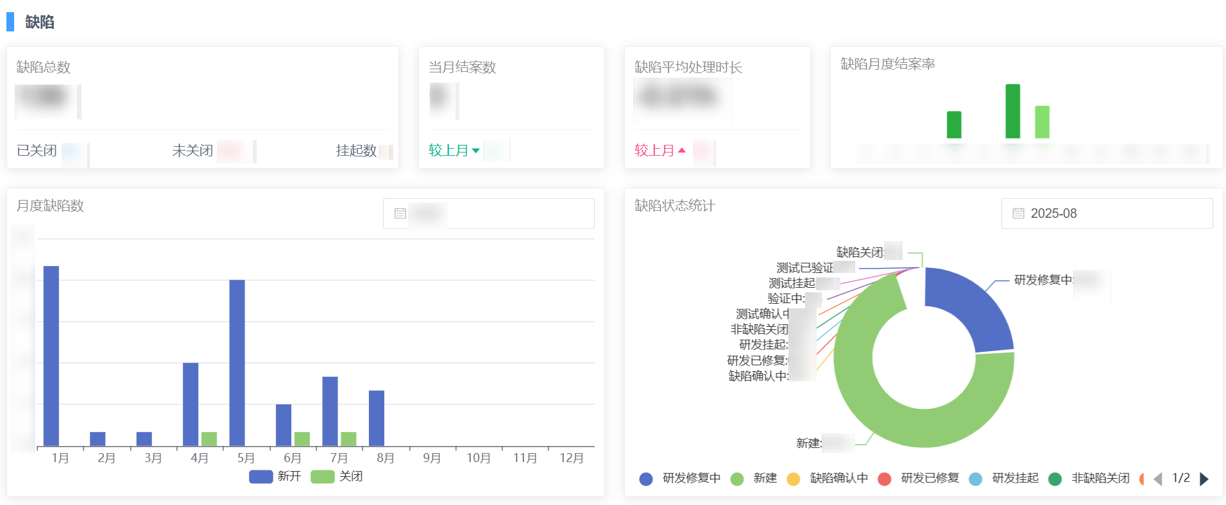Click the 较上月 red up arrow
The image size is (1226, 505).
682,151
